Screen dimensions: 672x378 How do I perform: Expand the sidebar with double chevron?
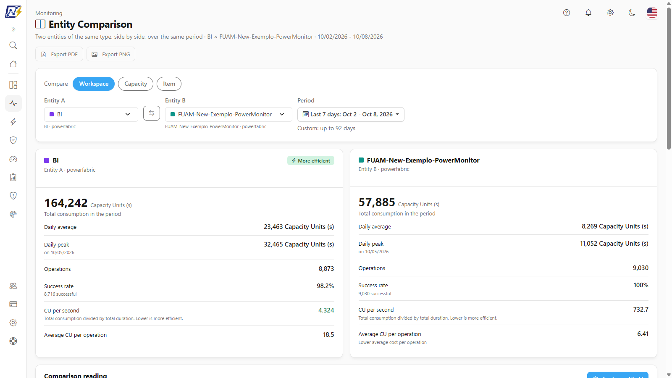point(13,29)
